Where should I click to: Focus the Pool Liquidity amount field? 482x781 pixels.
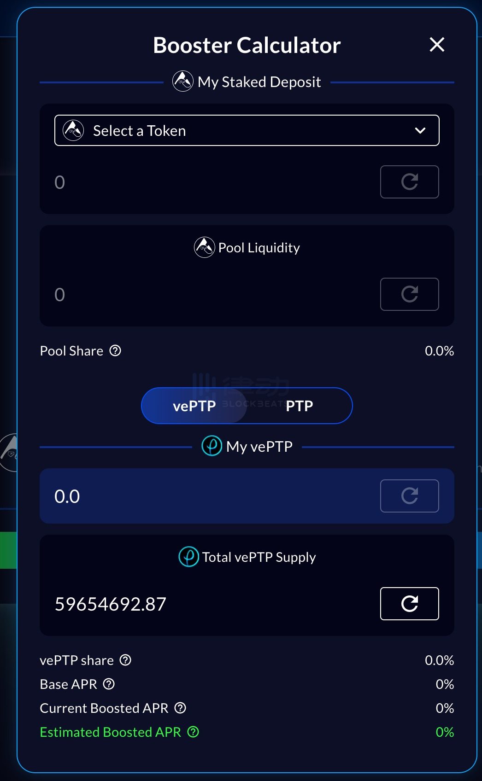point(212,294)
